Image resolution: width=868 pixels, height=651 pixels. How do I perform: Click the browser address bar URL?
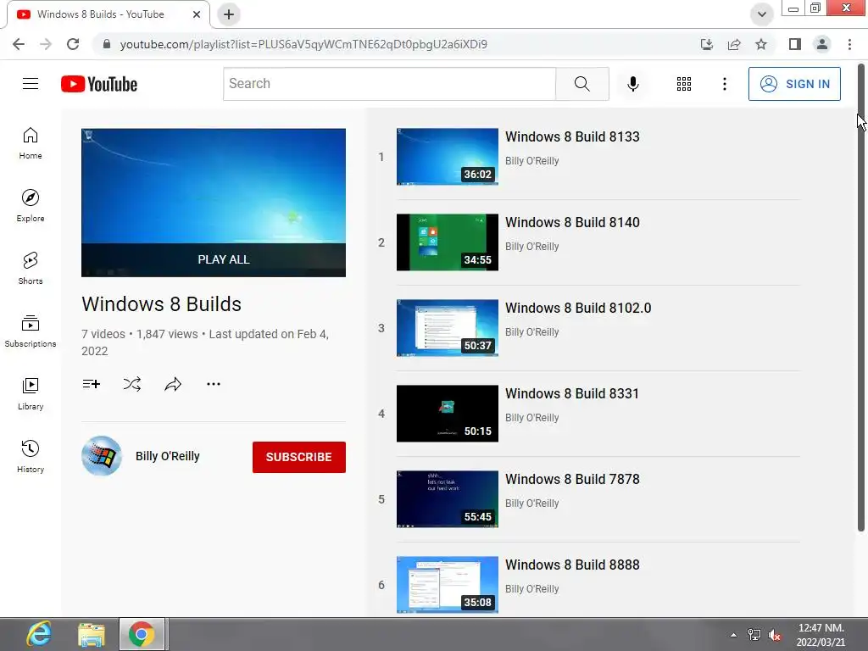pos(303,44)
